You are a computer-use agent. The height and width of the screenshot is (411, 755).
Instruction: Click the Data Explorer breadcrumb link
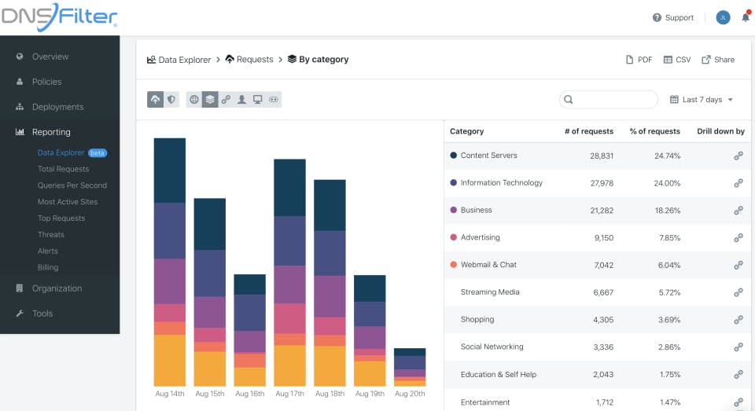(x=184, y=60)
